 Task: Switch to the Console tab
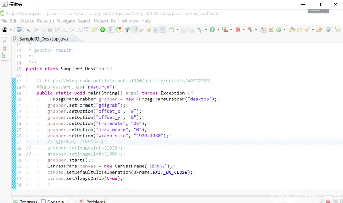(x=55, y=201)
